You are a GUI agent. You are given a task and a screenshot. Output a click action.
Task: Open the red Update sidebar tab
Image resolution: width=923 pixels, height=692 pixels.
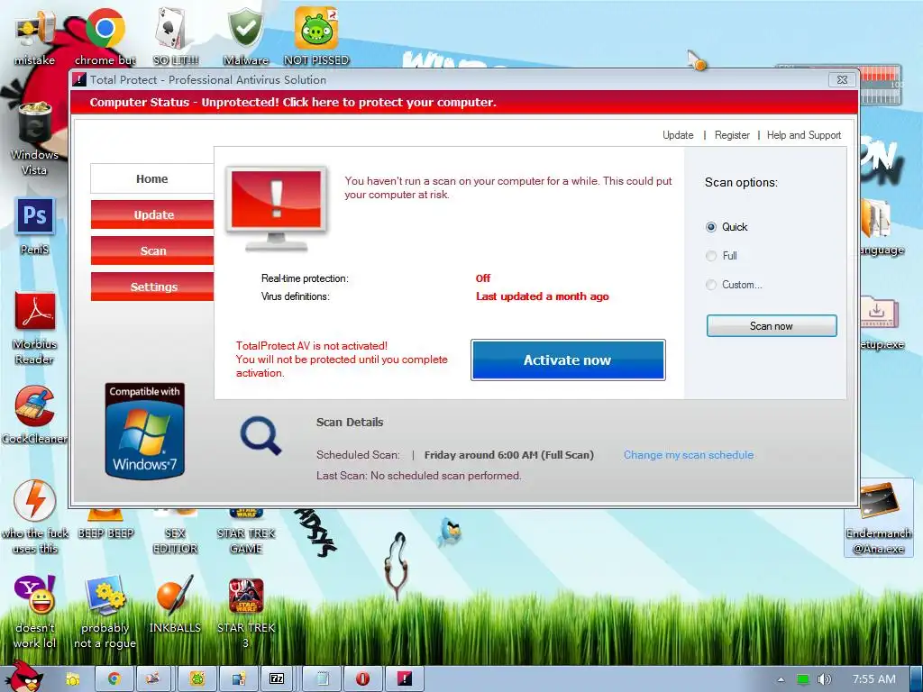151,214
